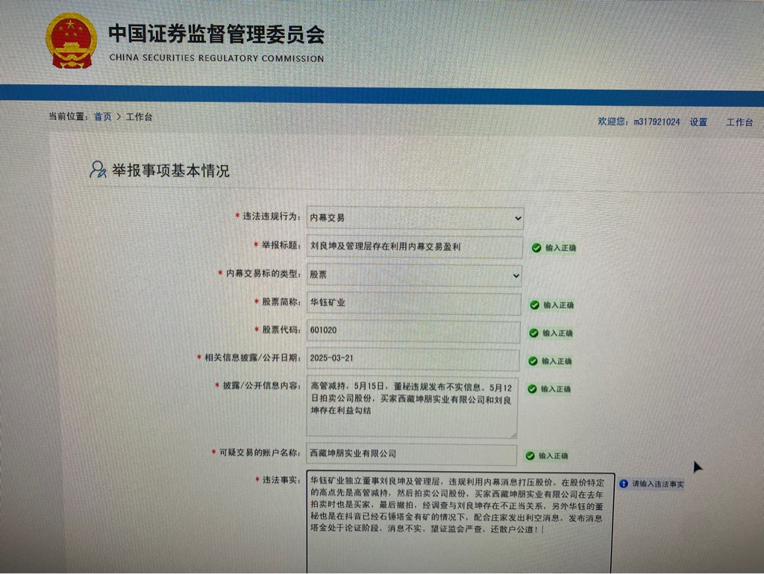This screenshot has width=764, height=574.
Task: Click the 相关信息披露/公开日期 label
Action: click(251, 358)
